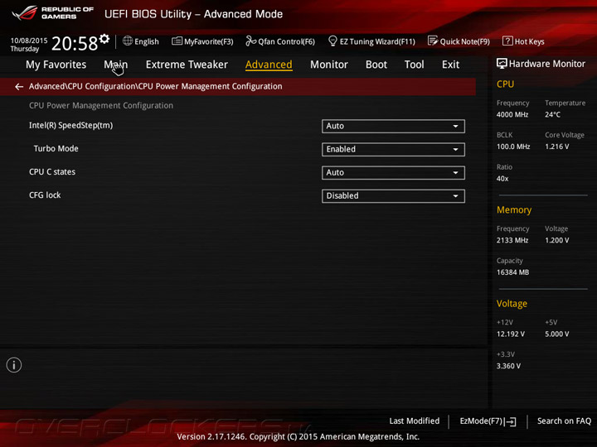
Task: Open Quick Note(F9)
Action: (459, 41)
